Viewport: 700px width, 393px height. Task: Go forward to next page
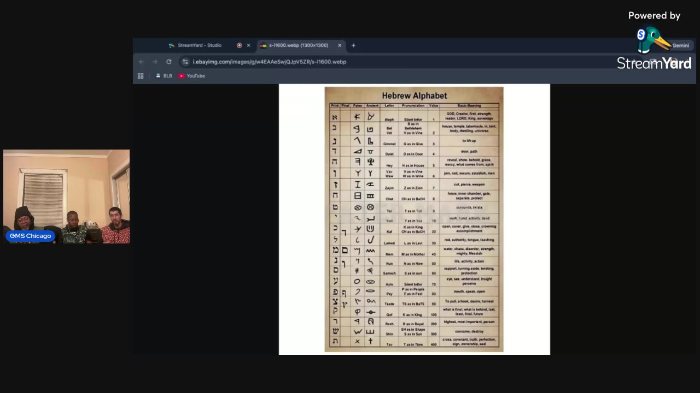click(x=155, y=62)
